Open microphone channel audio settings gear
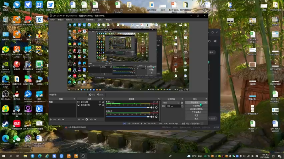 tap(156, 107)
